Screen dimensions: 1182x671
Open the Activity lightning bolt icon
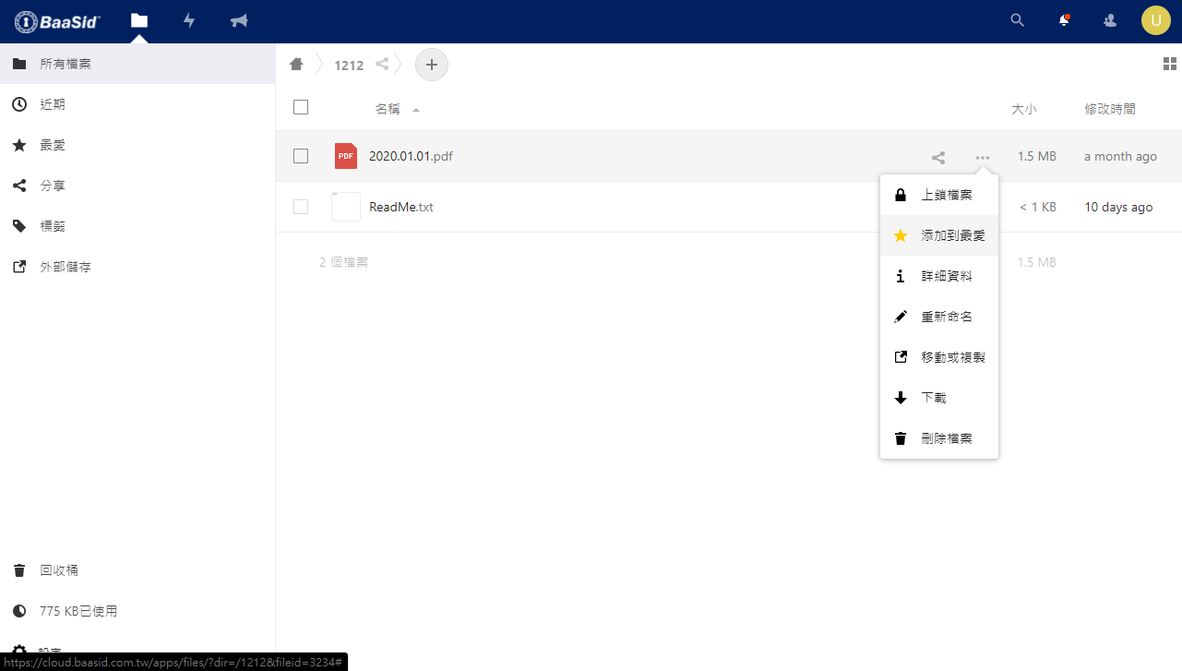click(x=189, y=20)
